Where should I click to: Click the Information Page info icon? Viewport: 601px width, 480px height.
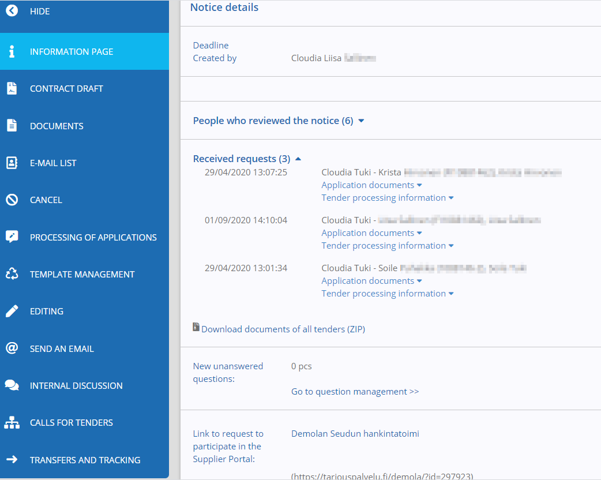12,51
